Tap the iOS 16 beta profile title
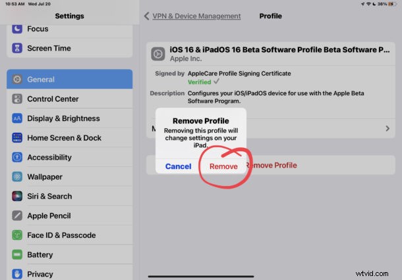402x280 pixels. [x=279, y=49]
